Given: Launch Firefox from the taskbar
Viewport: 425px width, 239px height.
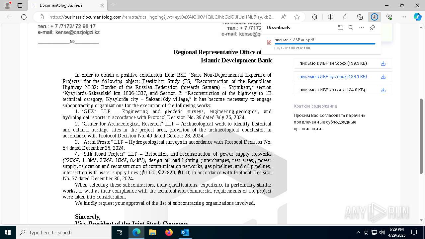Looking at the screenshot, I should tap(169, 232).
